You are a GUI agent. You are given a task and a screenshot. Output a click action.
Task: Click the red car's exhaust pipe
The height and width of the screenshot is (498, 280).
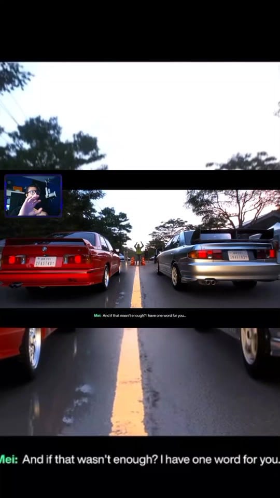point(16,285)
